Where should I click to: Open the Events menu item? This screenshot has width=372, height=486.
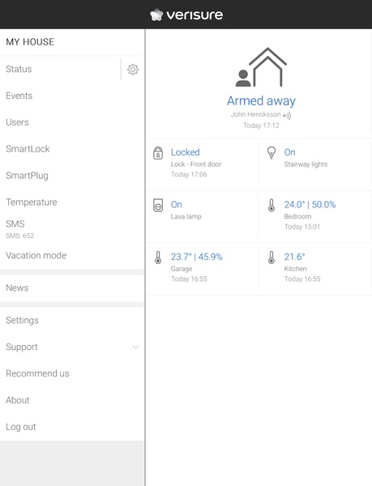[x=72, y=96]
